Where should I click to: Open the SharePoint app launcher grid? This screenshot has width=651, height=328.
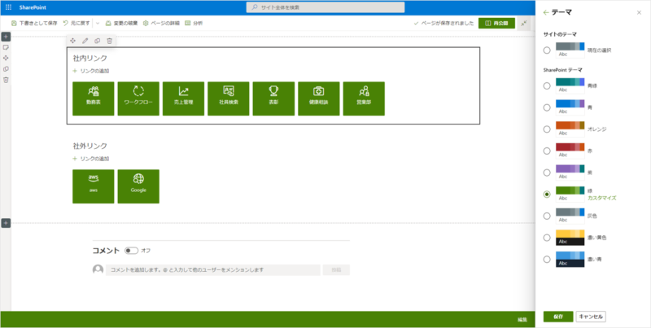coord(9,7)
